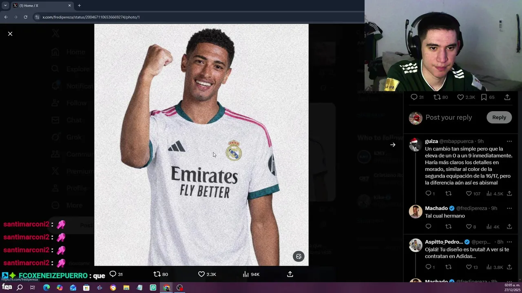522x293 pixels.
Task: Like Aspitto_Pedro's comment with 13 likes
Action: pyautogui.click(x=472, y=267)
